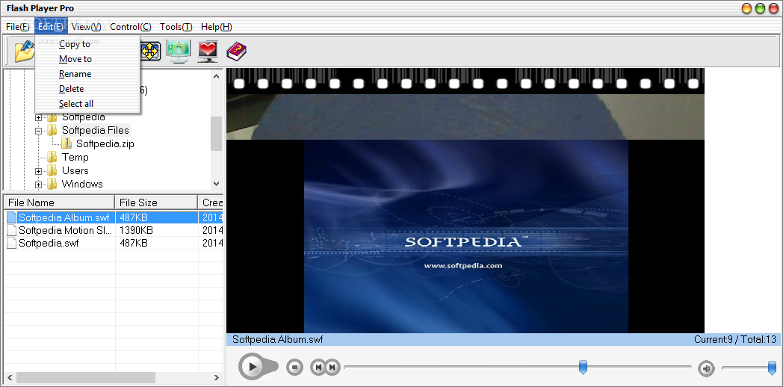Viewport: 783px width, 387px height.
Task: Select Softpedia Album.swf in file list
Action: [x=64, y=217]
